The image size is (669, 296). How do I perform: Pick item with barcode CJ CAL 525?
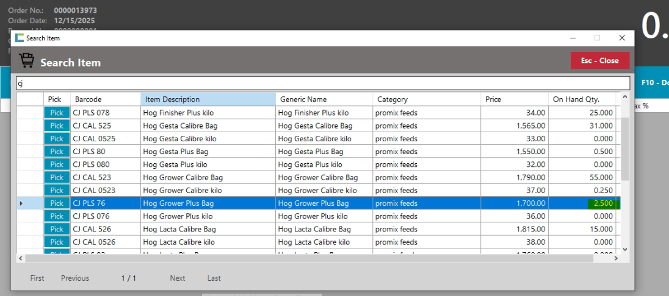pos(57,125)
